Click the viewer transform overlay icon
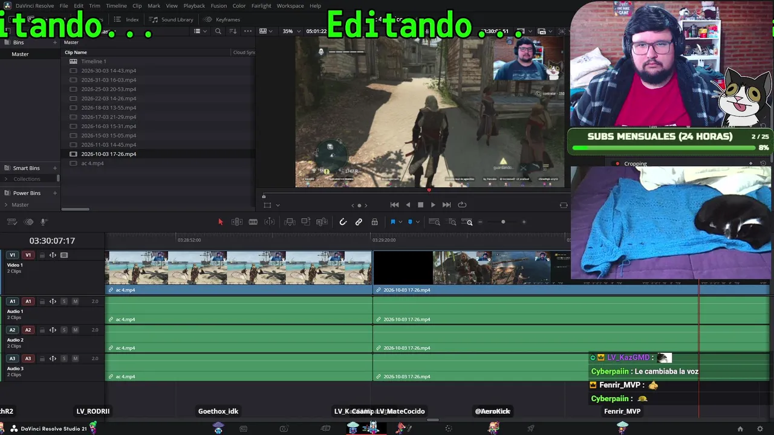This screenshot has width=774, height=435. pos(267,205)
